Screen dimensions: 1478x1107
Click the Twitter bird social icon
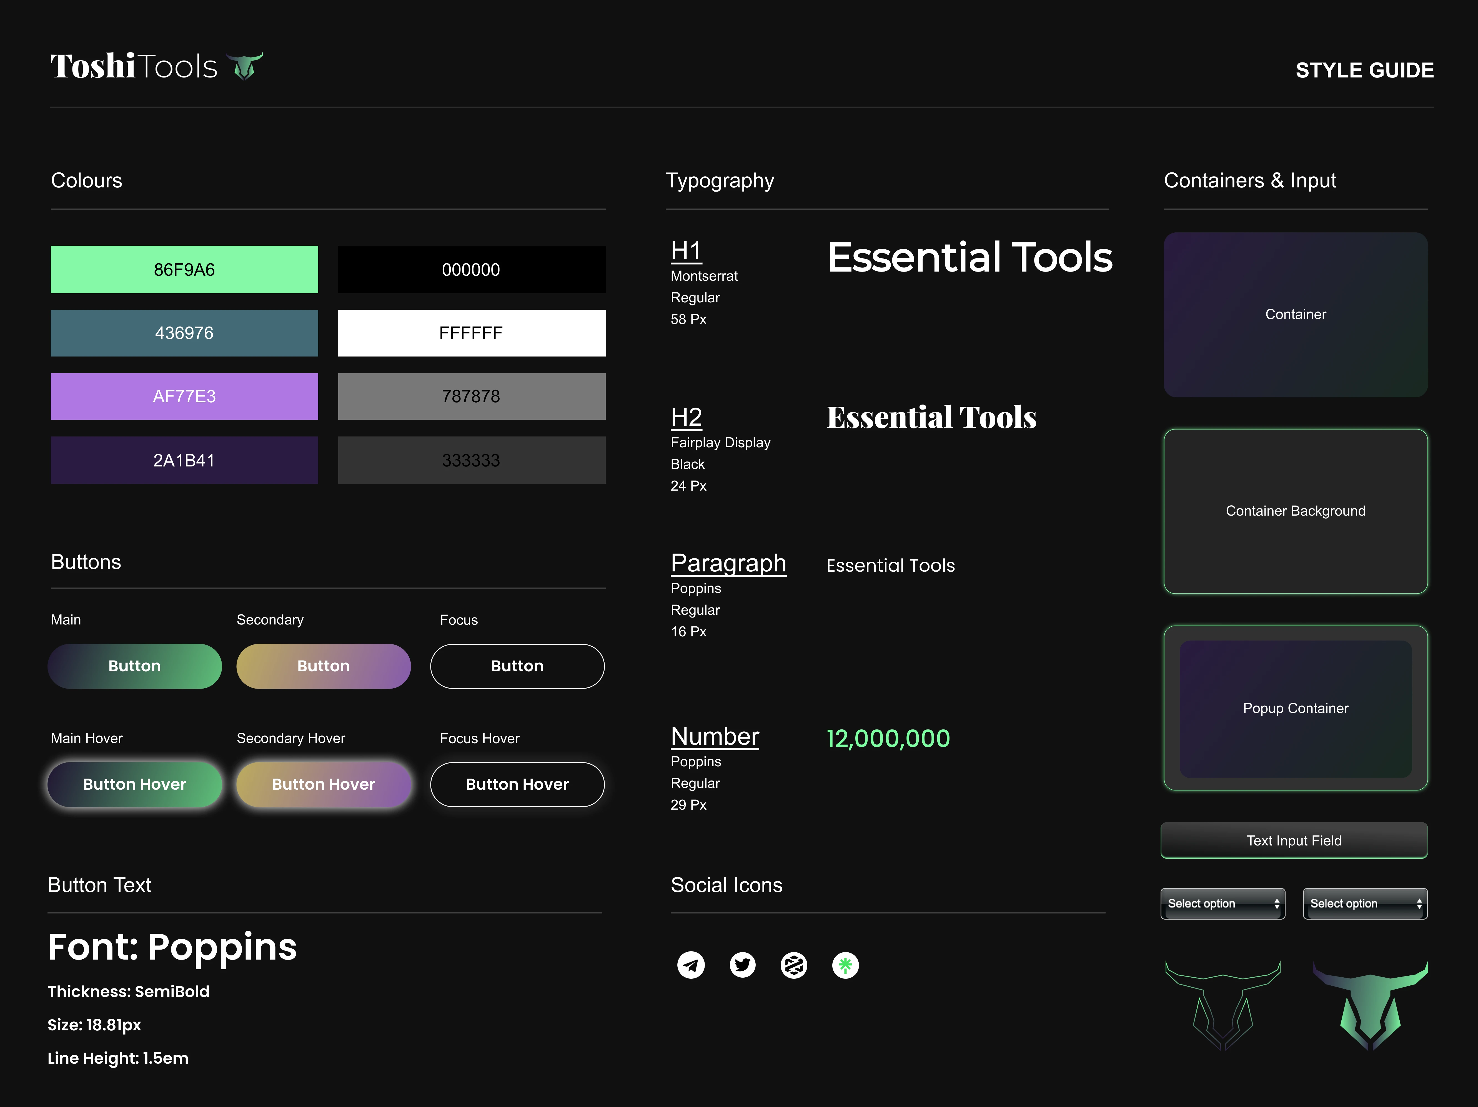coord(742,965)
